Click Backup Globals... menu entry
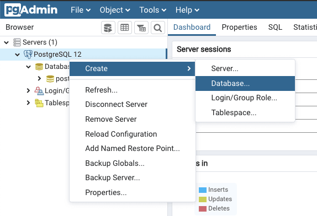 [115, 163]
